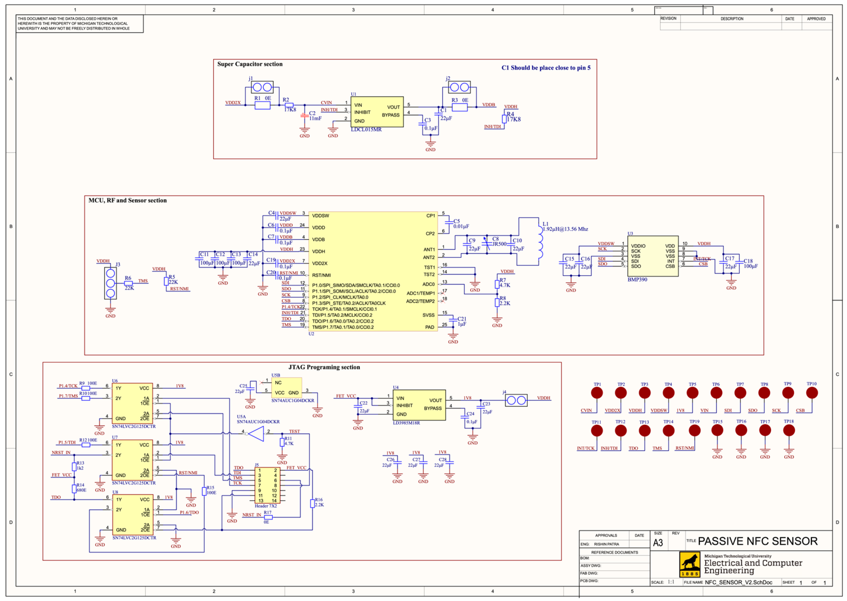Select the U4 LD3985M18R regulator block
The image size is (847, 601).
[419, 405]
